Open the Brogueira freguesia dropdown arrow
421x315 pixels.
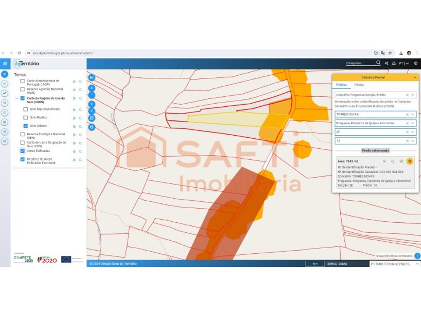point(413,123)
